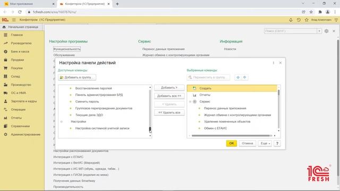Click Добавить > button
340x191 pixels.
(x=169, y=88)
